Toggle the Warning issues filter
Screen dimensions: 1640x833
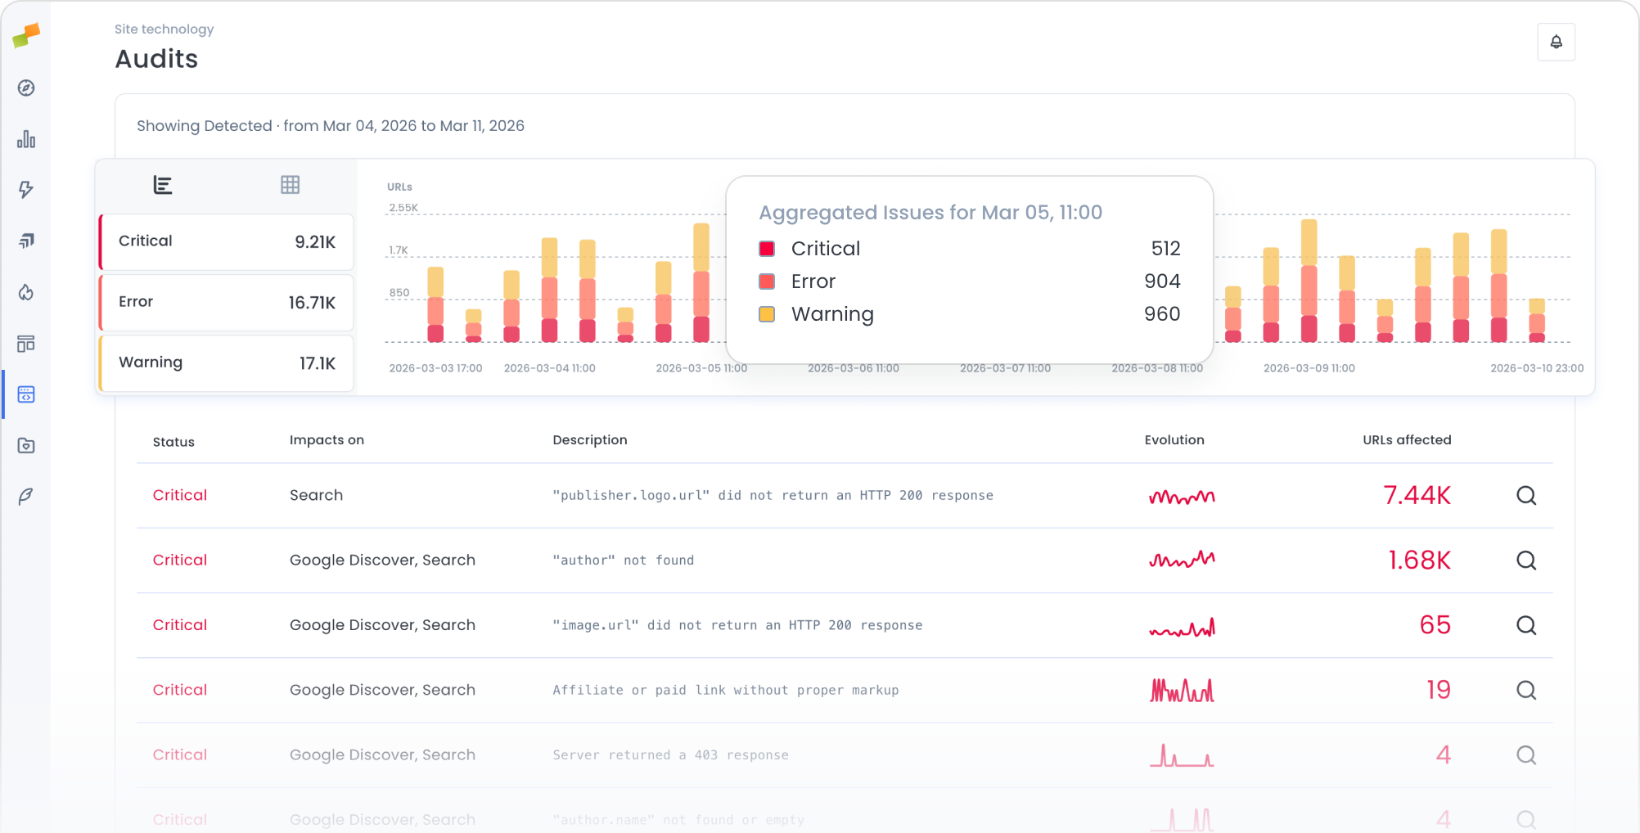pos(225,362)
